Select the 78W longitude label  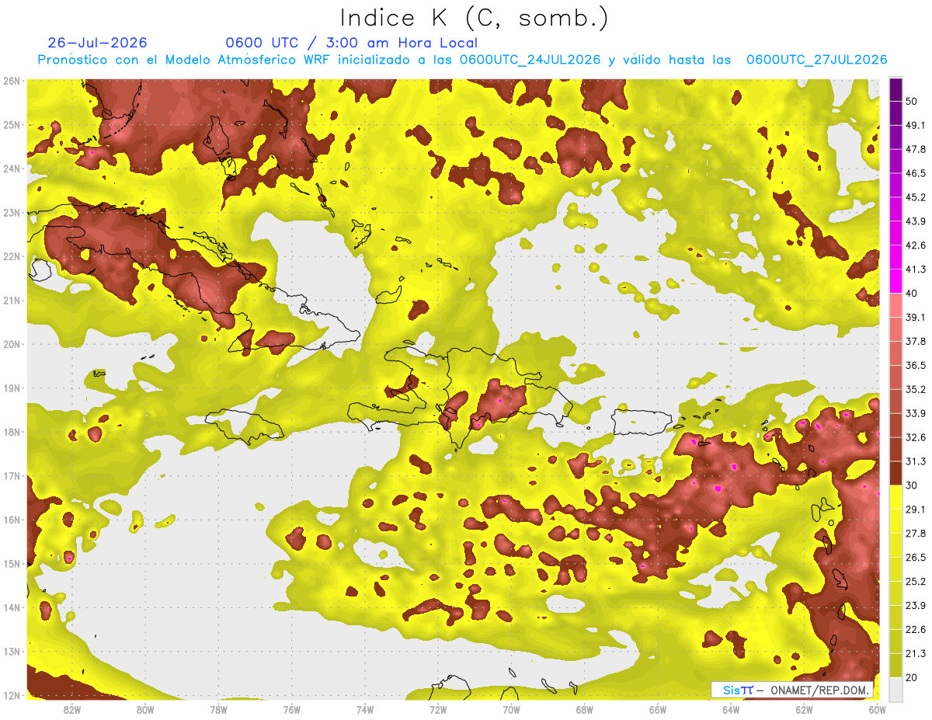point(218,709)
